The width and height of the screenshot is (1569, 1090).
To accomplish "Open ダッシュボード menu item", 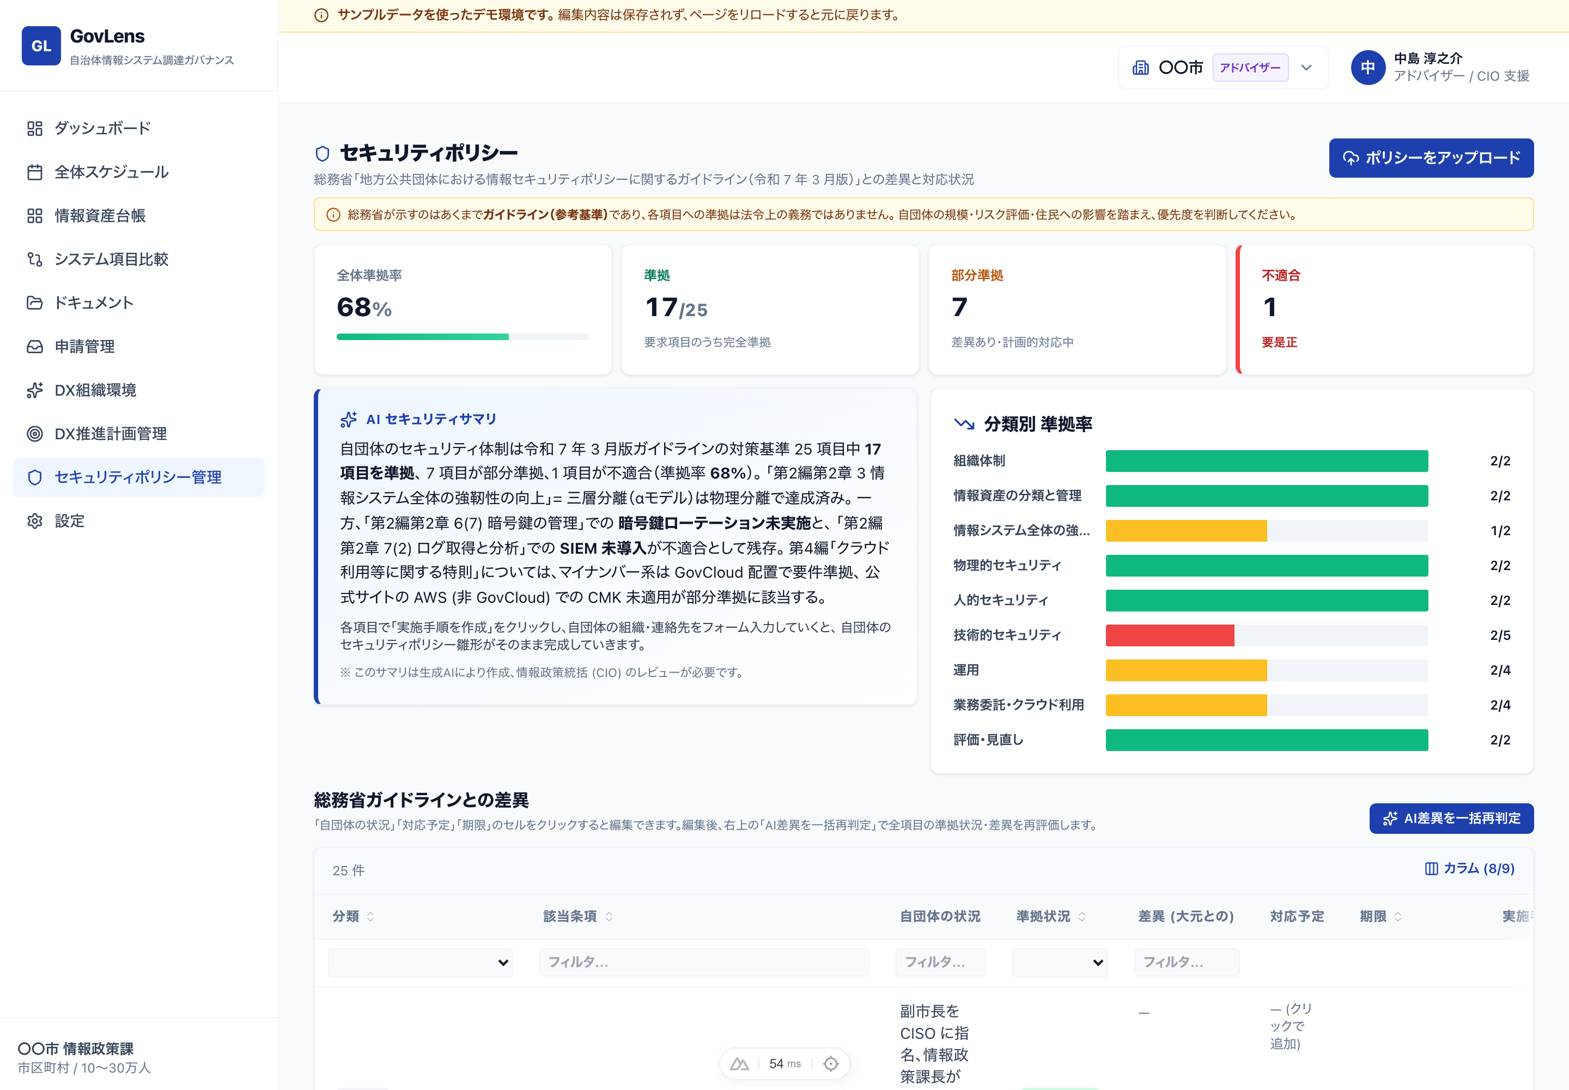I will [x=138, y=129].
